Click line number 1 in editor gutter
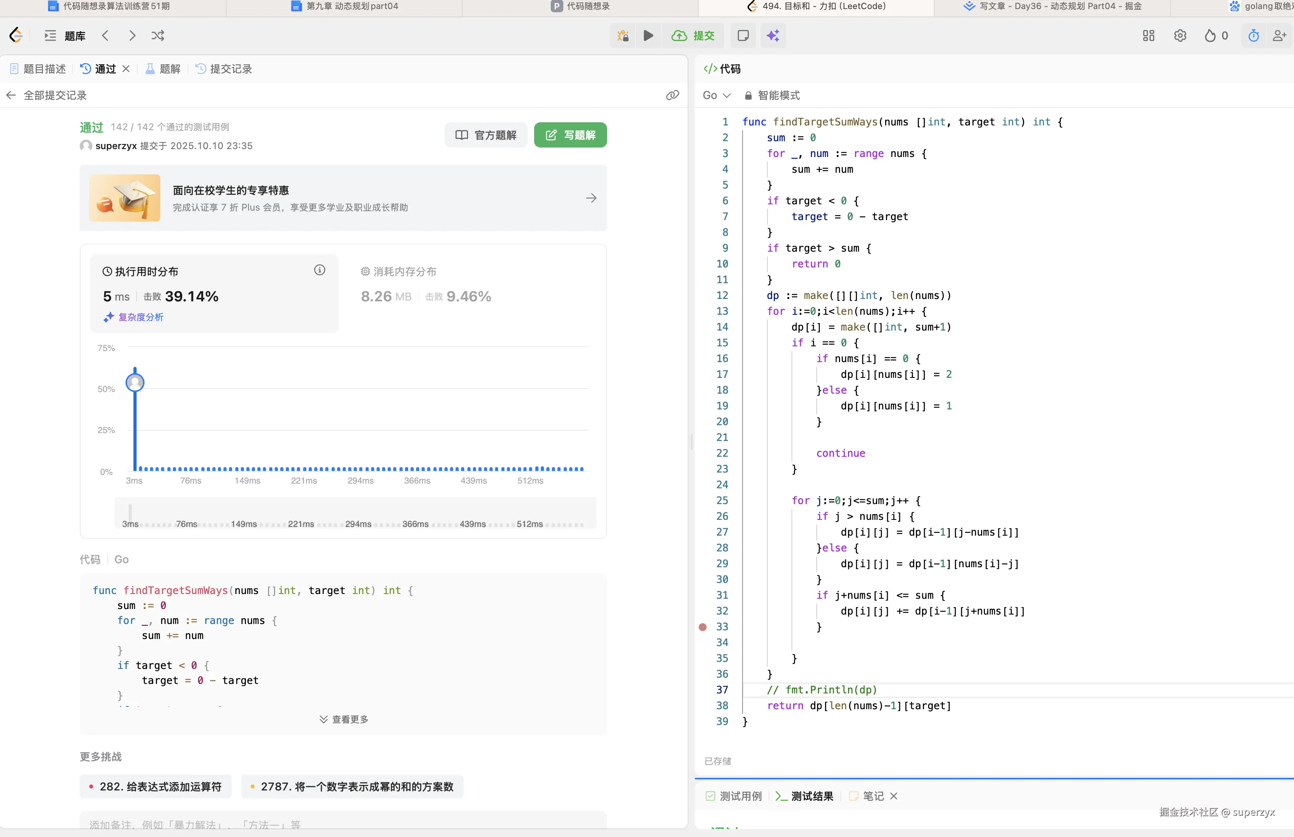 click(725, 121)
